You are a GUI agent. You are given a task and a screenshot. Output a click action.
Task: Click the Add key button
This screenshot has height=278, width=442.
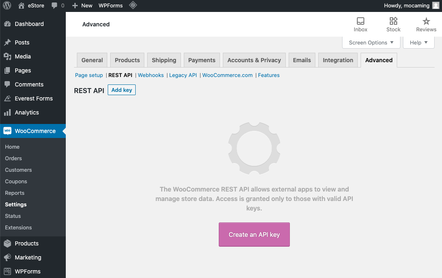coord(121,90)
